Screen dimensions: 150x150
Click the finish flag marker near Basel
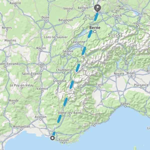coord(97,8)
